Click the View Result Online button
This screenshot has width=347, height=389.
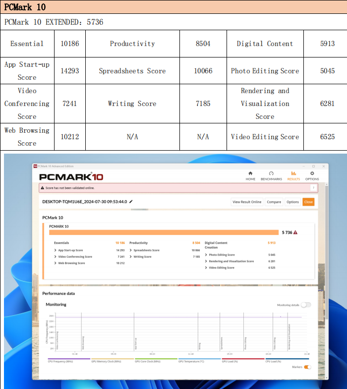(247, 202)
